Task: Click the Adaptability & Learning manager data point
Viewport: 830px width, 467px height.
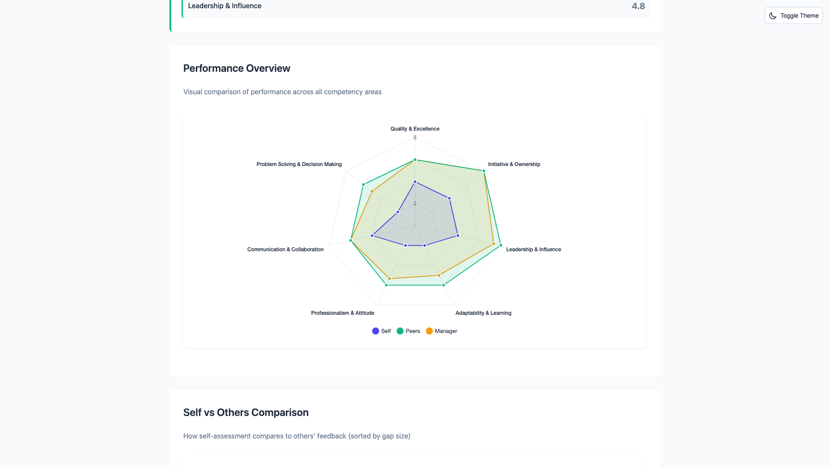Action: (x=438, y=275)
